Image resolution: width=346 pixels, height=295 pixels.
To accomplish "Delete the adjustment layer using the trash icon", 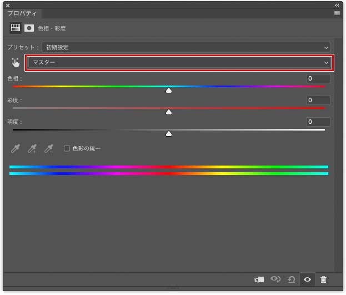I will click(x=323, y=279).
